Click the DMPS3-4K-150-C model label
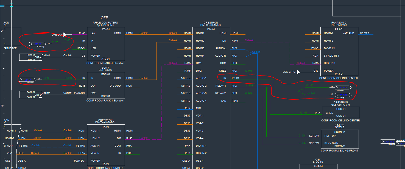 210,25
